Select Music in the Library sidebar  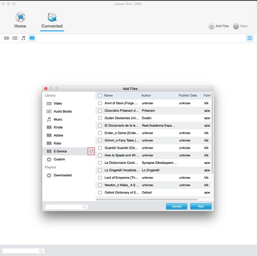(x=69, y=119)
